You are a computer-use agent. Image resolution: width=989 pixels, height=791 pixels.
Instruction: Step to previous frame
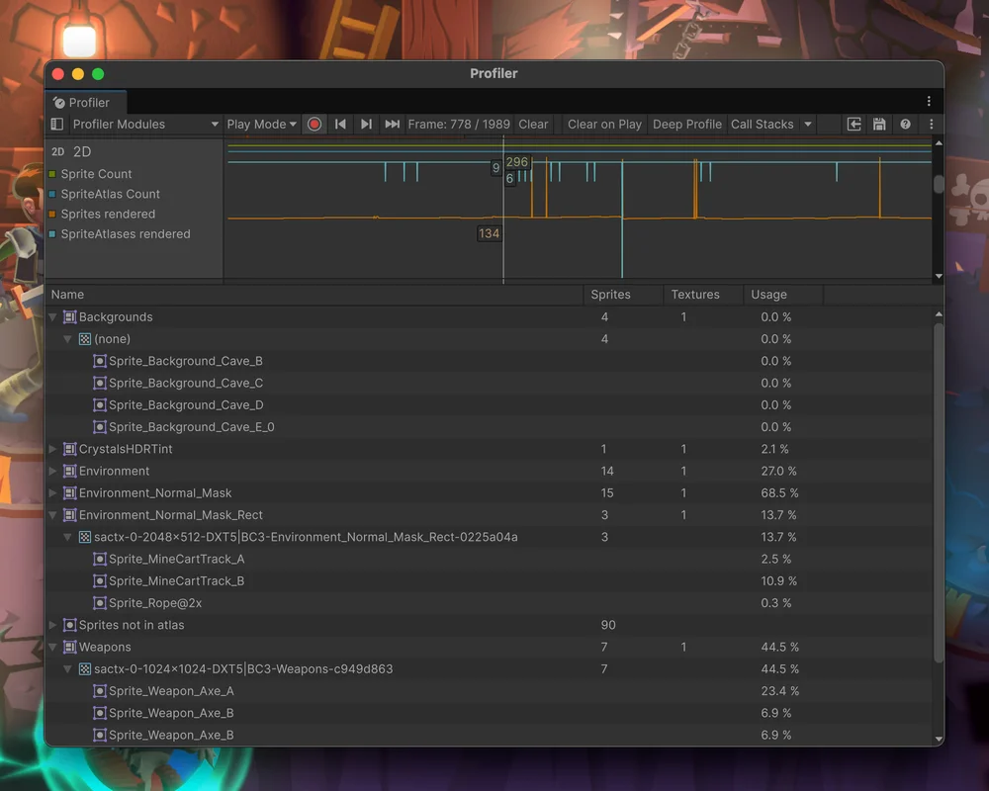(340, 125)
